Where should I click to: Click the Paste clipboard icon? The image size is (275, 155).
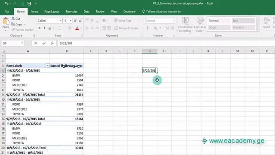6,22
